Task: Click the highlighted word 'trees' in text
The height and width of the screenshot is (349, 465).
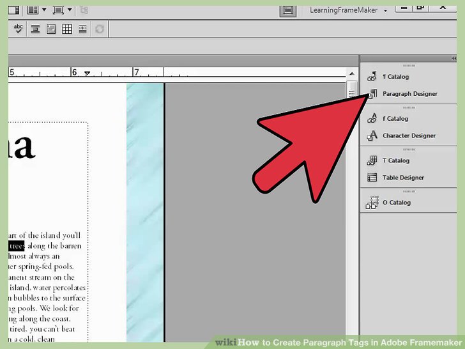Action: coord(17,246)
